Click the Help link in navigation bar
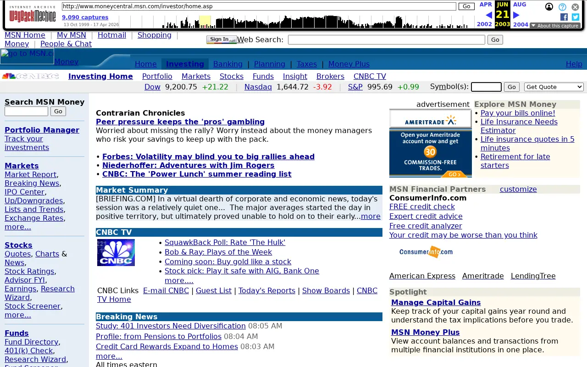The image size is (587, 367). (x=574, y=64)
